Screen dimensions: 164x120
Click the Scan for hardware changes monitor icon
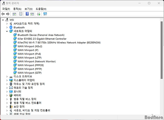(x=45, y=14)
